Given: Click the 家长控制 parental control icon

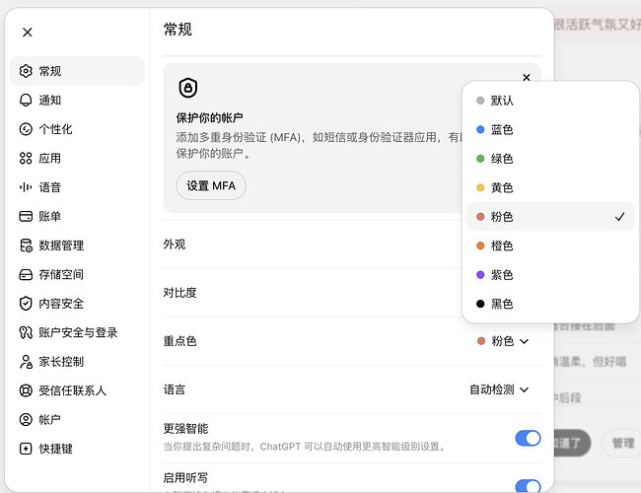Looking at the screenshot, I should coord(26,362).
